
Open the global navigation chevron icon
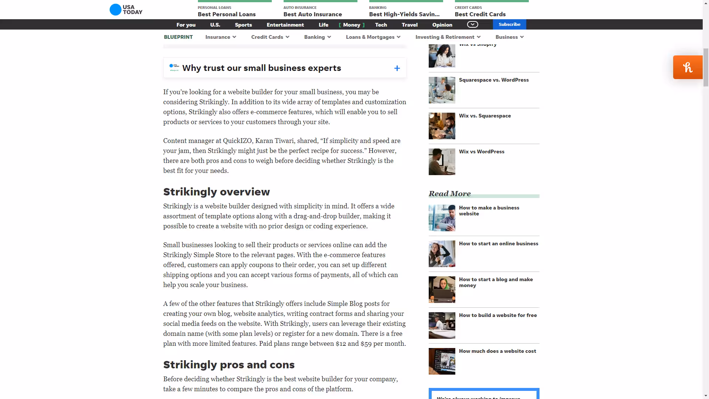pos(472,24)
